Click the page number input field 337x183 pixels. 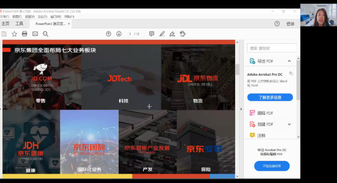[131, 34]
